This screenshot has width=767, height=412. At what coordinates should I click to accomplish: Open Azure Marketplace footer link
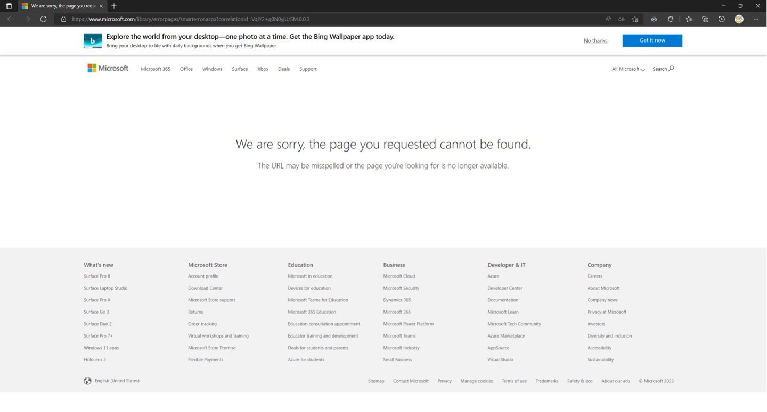506,336
